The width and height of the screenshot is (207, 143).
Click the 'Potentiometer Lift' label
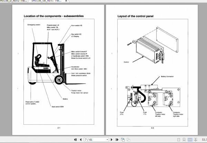click(53, 25)
